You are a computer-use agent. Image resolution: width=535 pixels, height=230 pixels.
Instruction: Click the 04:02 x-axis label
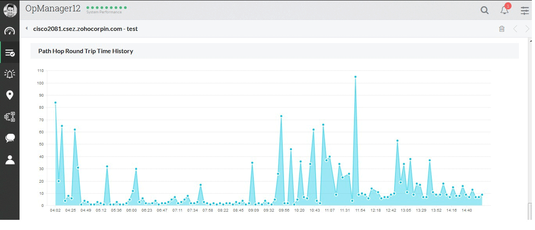click(56, 210)
